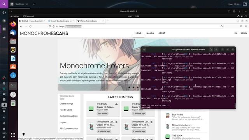This screenshot has width=249, height=140.
Task: Click the terminal window scrollbar
Action: (x=235, y=106)
